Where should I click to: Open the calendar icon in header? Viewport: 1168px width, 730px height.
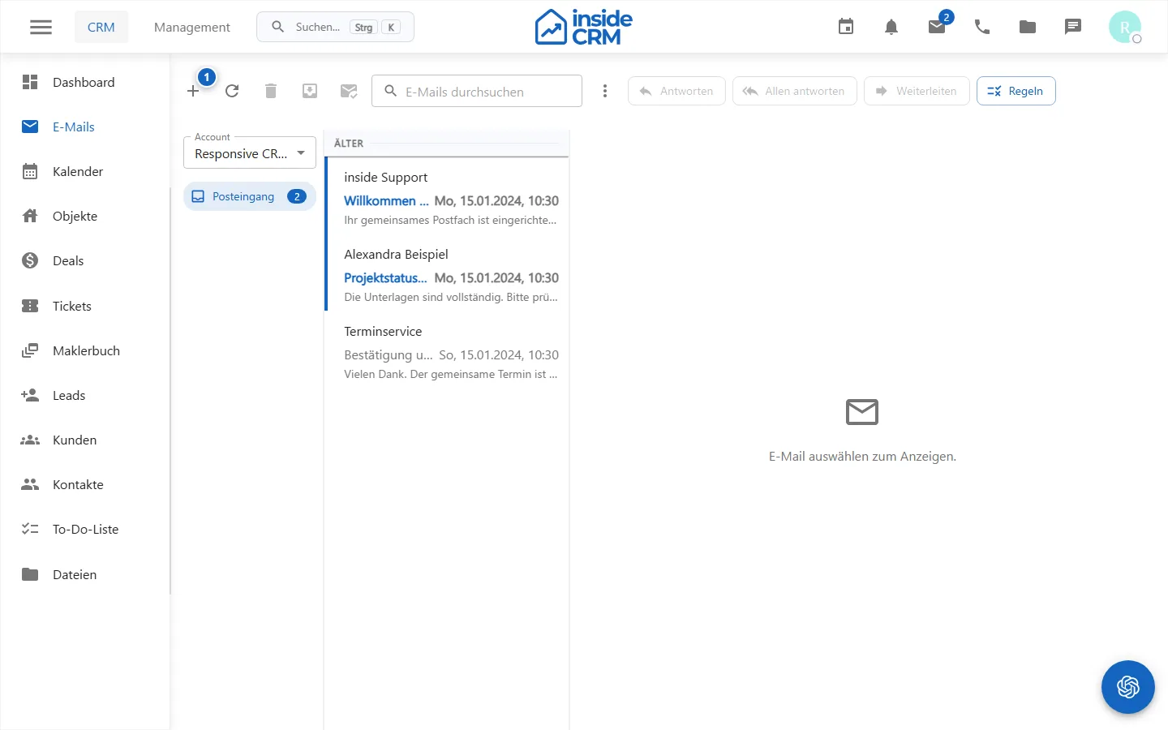click(x=846, y=27)
